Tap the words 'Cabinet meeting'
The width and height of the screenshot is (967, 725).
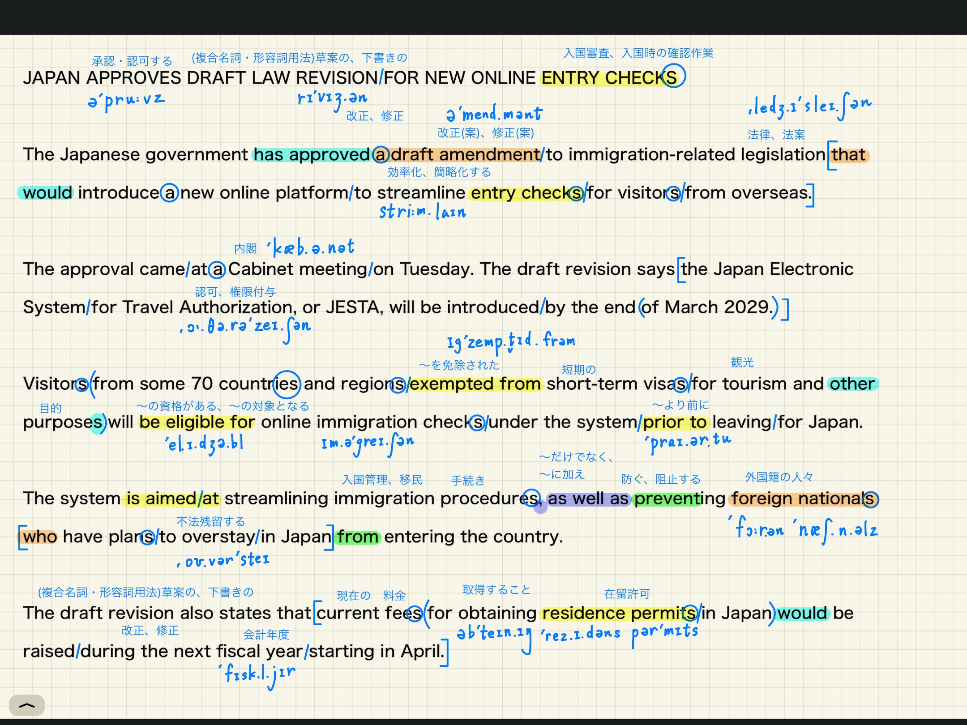coord(298,269)
